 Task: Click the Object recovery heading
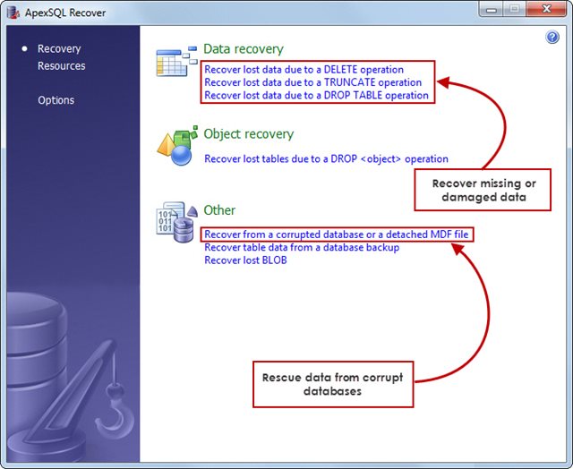pos(249,133)
